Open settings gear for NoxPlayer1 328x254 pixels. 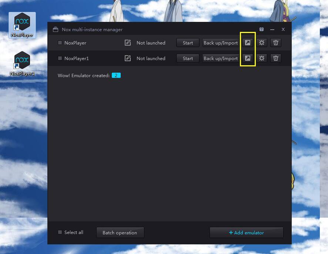[262, 58]
